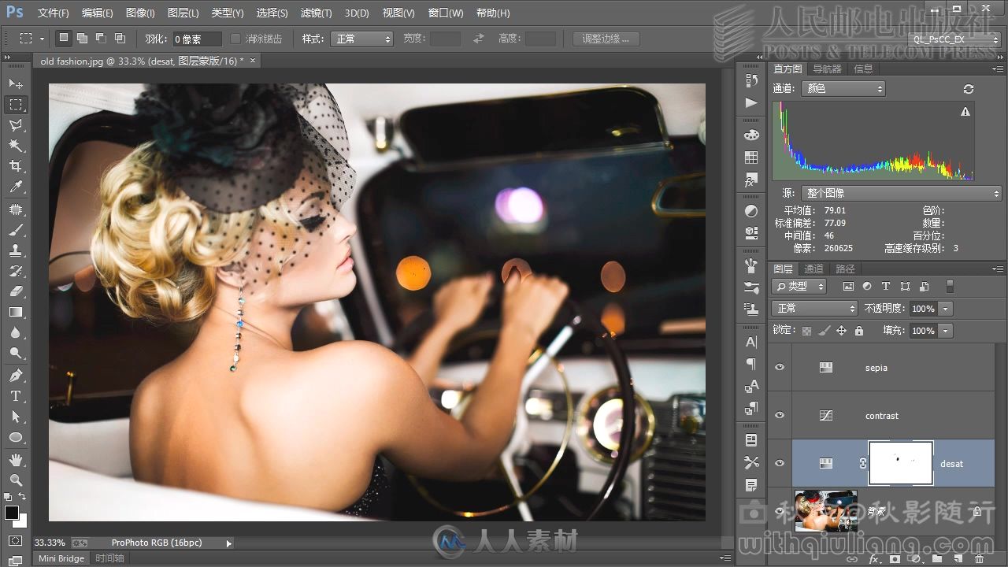The image size is (1008, 567).
Task: Select the Blur tool
Action: (16, 333)
